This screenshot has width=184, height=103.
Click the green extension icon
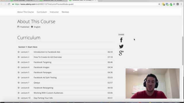[171, 4]
